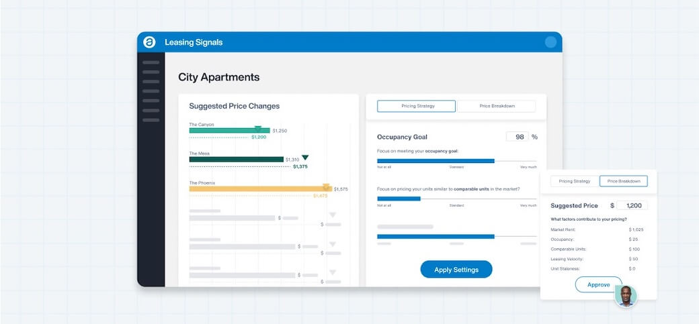Select Price Breakdown tab in popup card
This screenshot has width=699, height=324.
624,181
